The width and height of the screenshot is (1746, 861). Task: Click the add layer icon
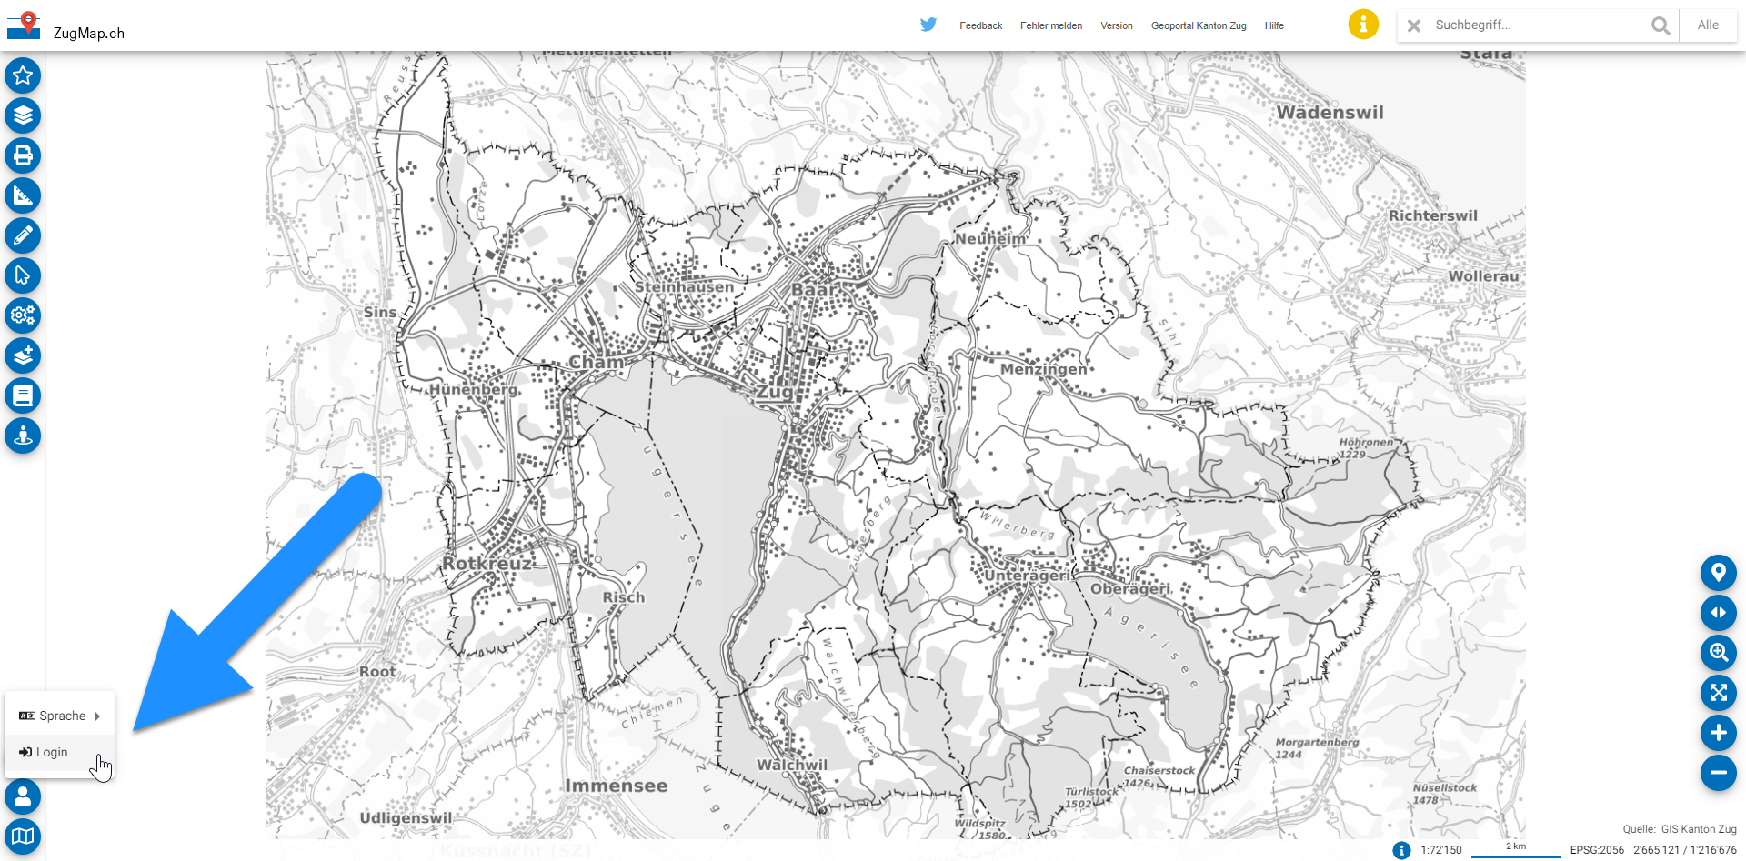pyautogui.click(x=23, y=355)
